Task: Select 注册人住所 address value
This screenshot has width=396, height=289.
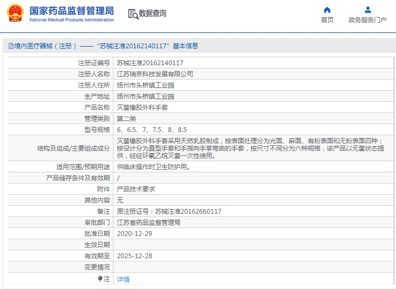Action: 145,85
